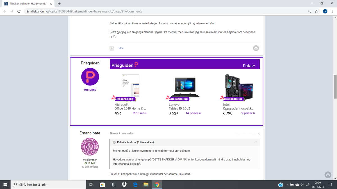This screenshot has width=337, height=189.
Task: Click the Prisguiden banner logo
Action: click(x=125, y=65)
